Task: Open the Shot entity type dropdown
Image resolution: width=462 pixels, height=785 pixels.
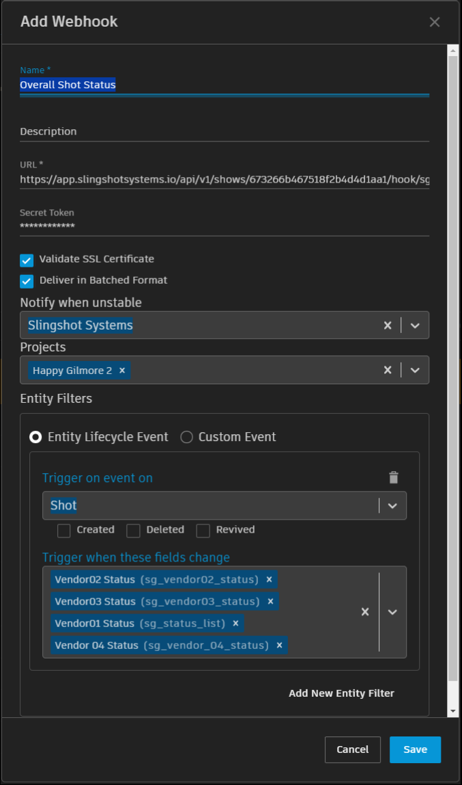Action: tap(392, 505)
